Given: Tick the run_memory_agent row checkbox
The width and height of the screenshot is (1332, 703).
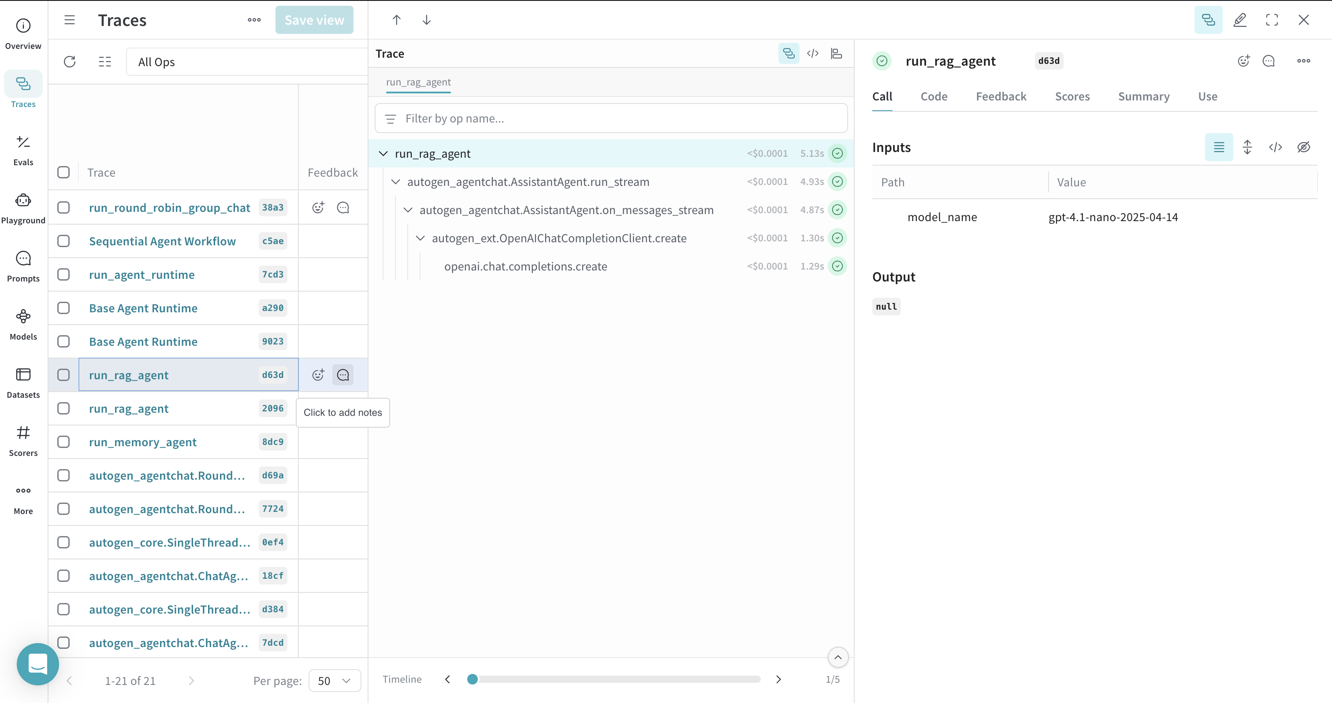Looking at the screenshot, I should [63, 442].
